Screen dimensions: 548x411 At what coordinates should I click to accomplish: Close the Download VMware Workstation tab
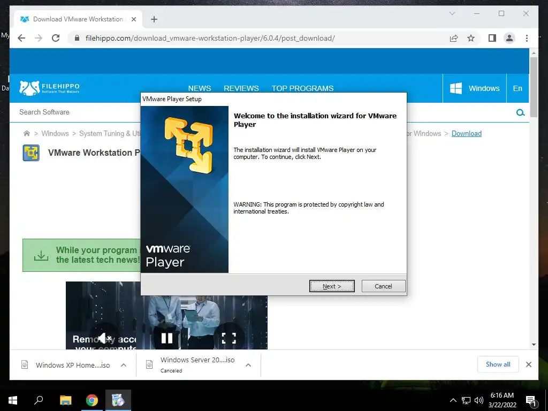pos(133,19)
